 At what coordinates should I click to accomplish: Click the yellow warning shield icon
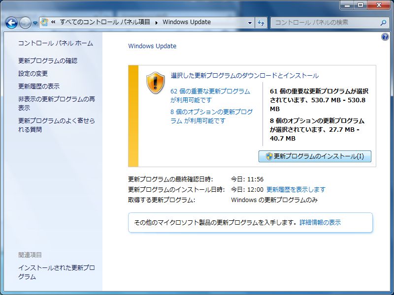(156, 83)
